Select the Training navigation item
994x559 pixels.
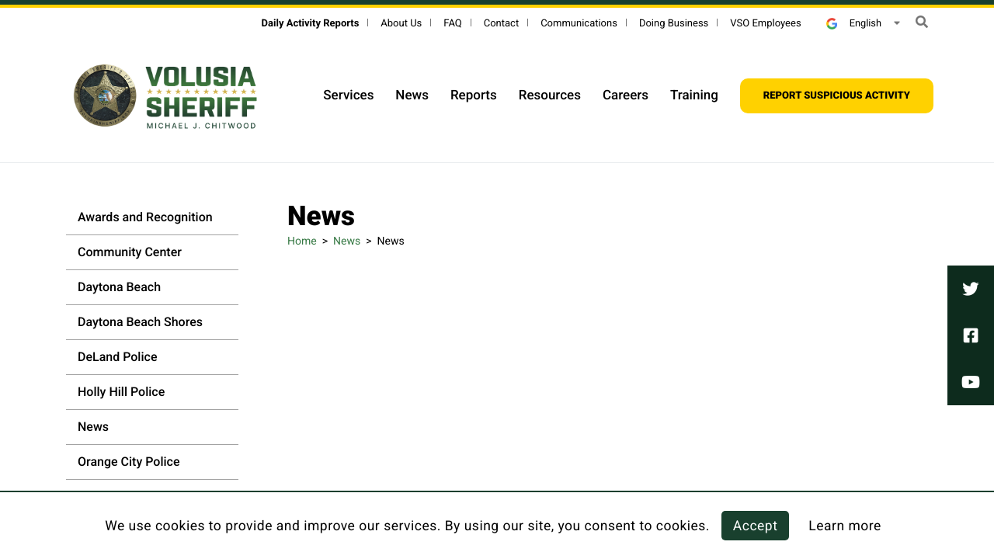693,95
